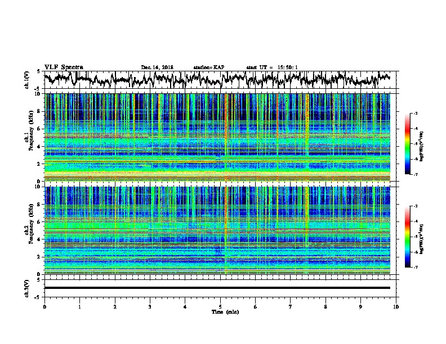Image resolution: width=446 pixels, height=344 pixels.
Task: Click the ch.1 voltage waveform trace
Action: [x=217, y=79]
